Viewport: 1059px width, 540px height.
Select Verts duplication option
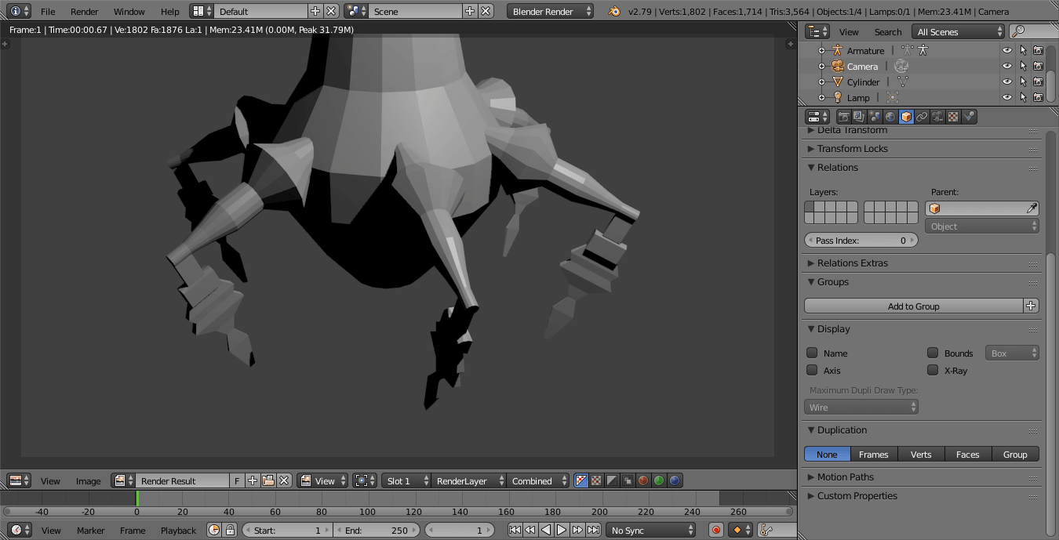(921, 455)
